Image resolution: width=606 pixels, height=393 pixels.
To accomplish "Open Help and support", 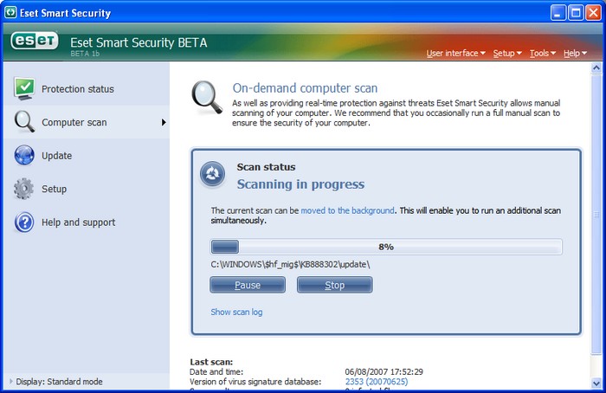I will pyautogui.click(x=87, y=222).
